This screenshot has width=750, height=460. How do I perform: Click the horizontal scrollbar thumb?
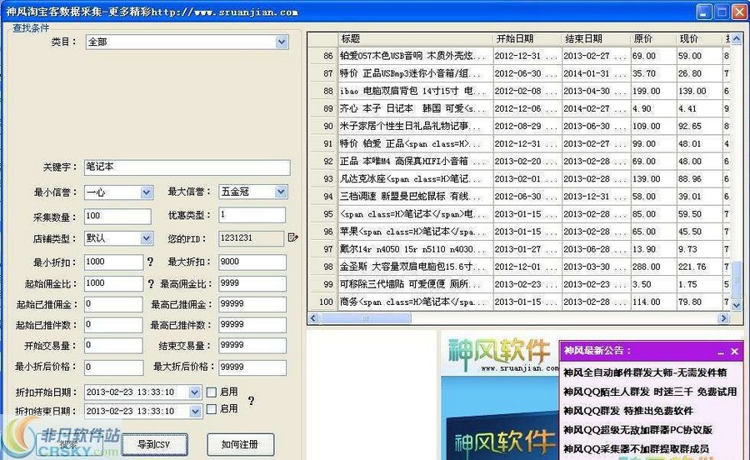point(366,318)
